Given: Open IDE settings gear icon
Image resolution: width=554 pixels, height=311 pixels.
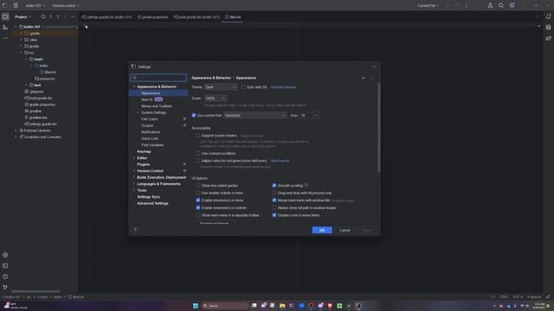Looking at the screenshot, I should coord(512,5).
